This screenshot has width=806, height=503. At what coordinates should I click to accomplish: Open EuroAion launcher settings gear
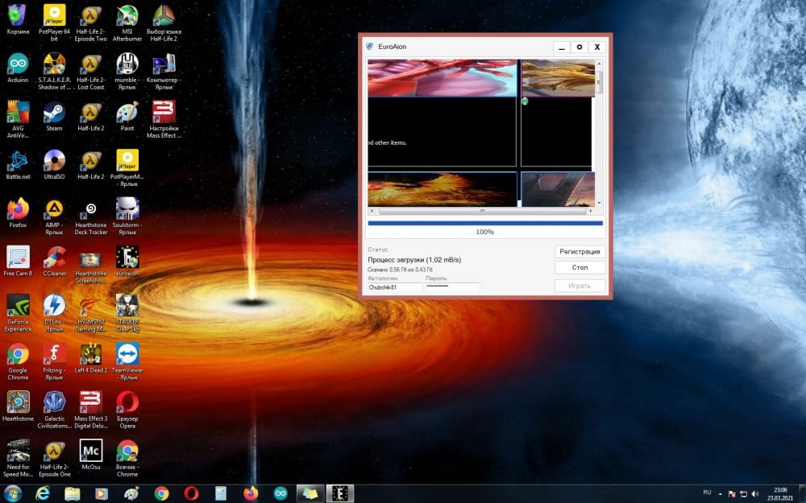(580, 47)
